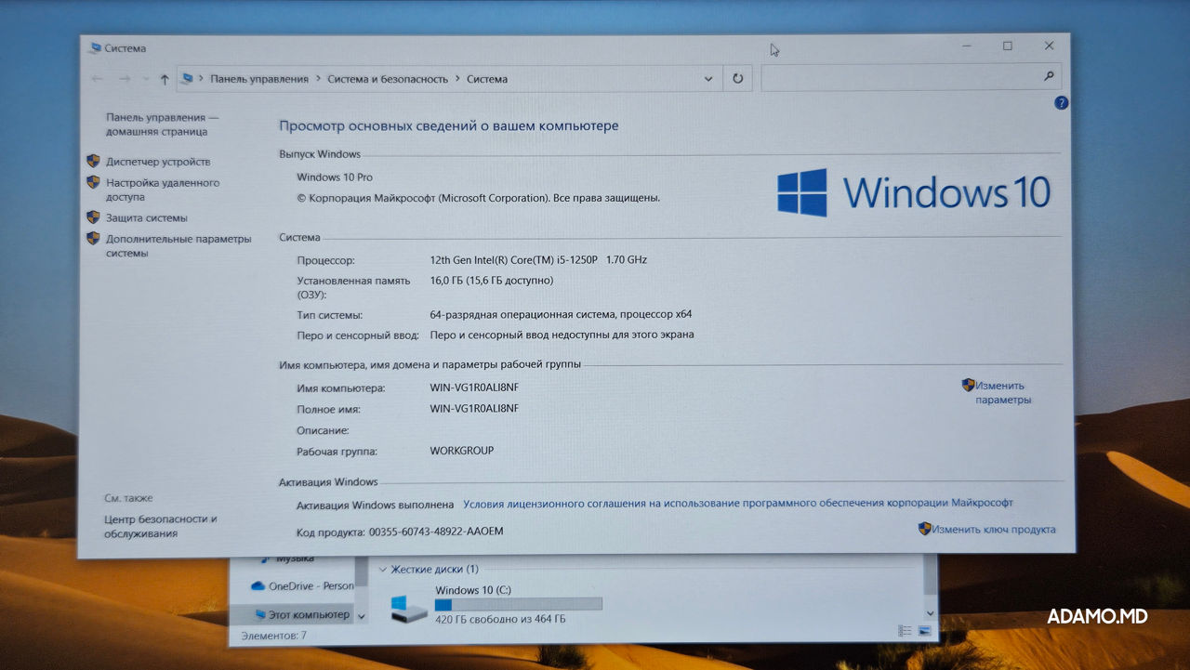
Task: Select 'Система и безопасность' breadcrumb
Action: 388,79
